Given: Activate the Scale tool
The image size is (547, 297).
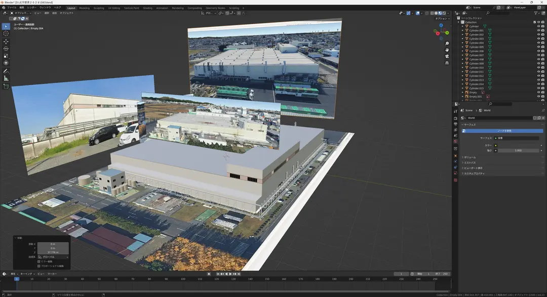Looking at the screenshot, I should [6, 56].
